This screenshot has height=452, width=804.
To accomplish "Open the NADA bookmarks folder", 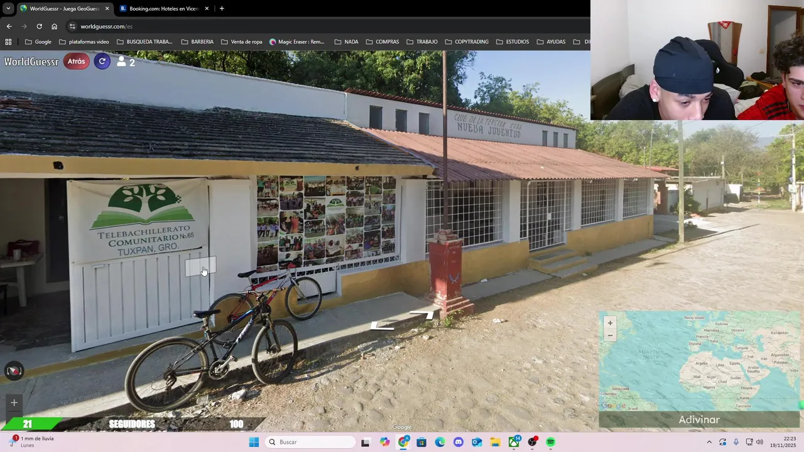I will (347, 42).
